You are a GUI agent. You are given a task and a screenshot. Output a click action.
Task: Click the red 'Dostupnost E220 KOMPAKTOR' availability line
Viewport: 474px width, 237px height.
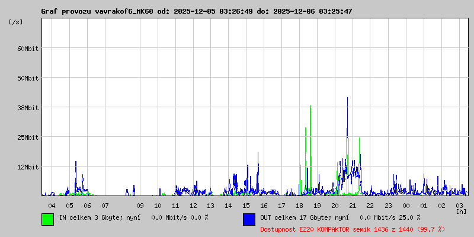(x=352, y=229)
